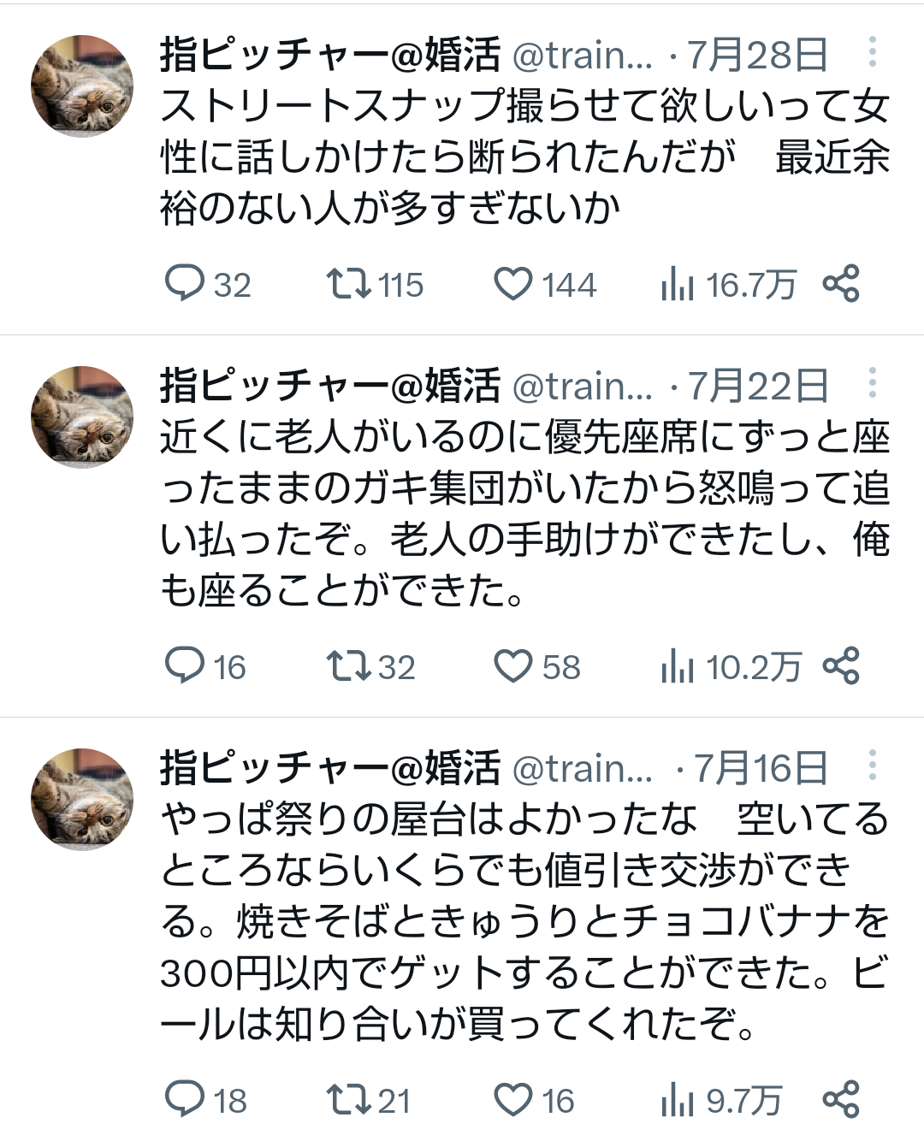The height and width of the screenshot is (1141, 924).
Task: Open 指ピッチャー@婚活 profile name on July 22 tweet
Action: 330,386
